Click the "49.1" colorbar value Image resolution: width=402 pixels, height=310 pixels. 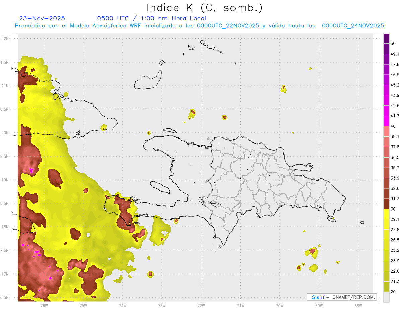coord(395,54)
